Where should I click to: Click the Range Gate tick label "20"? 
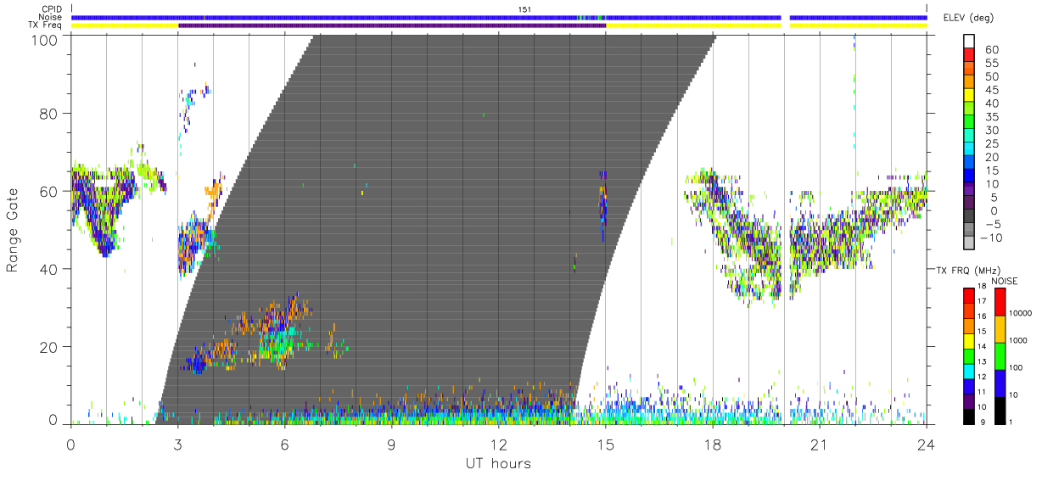point(50,347)
